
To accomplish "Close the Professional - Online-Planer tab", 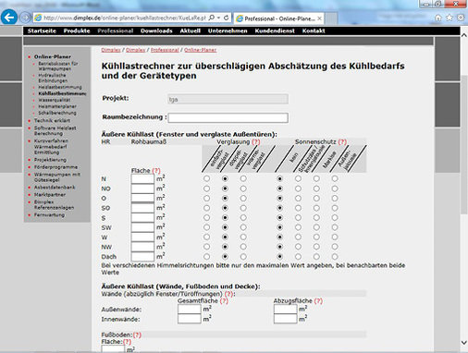I will point(319,18).
